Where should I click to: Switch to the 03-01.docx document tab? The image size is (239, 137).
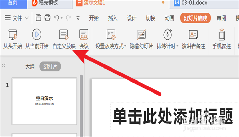tap(204, 4)
